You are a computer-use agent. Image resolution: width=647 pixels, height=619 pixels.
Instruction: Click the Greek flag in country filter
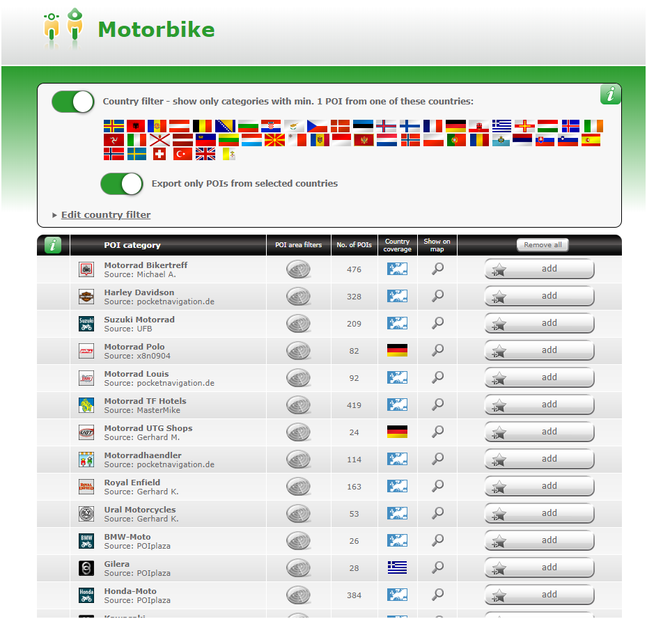click(x=501, y=126)
